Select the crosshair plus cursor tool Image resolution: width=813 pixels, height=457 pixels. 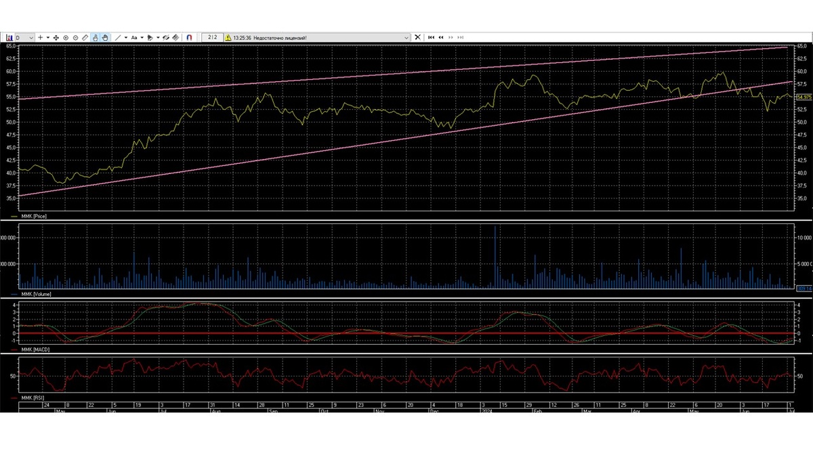click(x=40, y=38)
